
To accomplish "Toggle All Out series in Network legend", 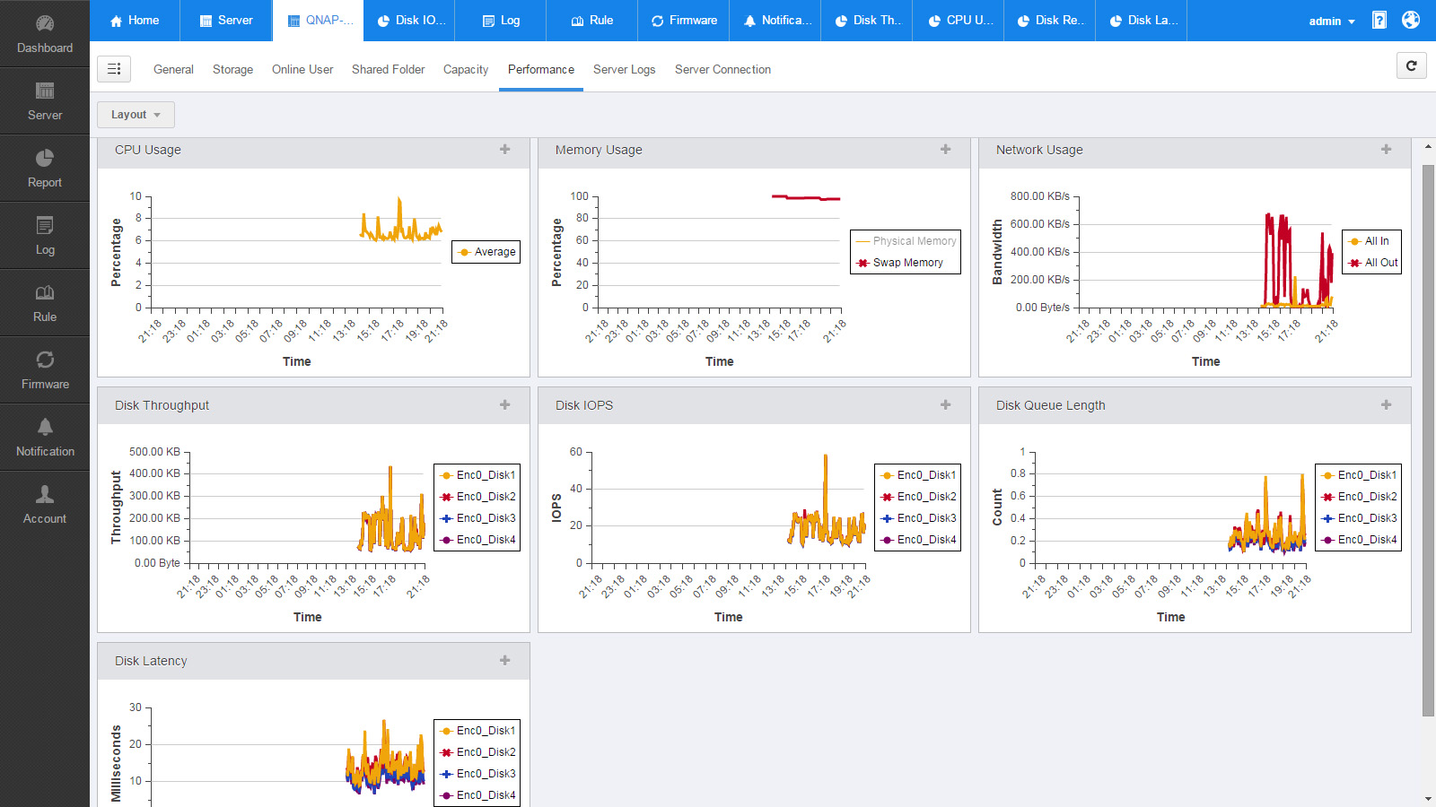I will pyautogui.click(x=1373, y=263).
